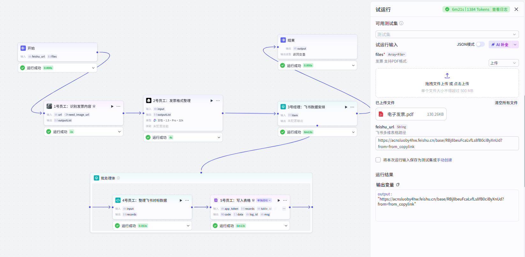525x257 pixels.
Task: Click the AI 补全 button
Action: (500, 45)
